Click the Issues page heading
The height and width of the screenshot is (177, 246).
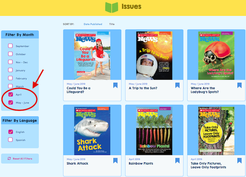pyautogui.click(x=131, y=7)
